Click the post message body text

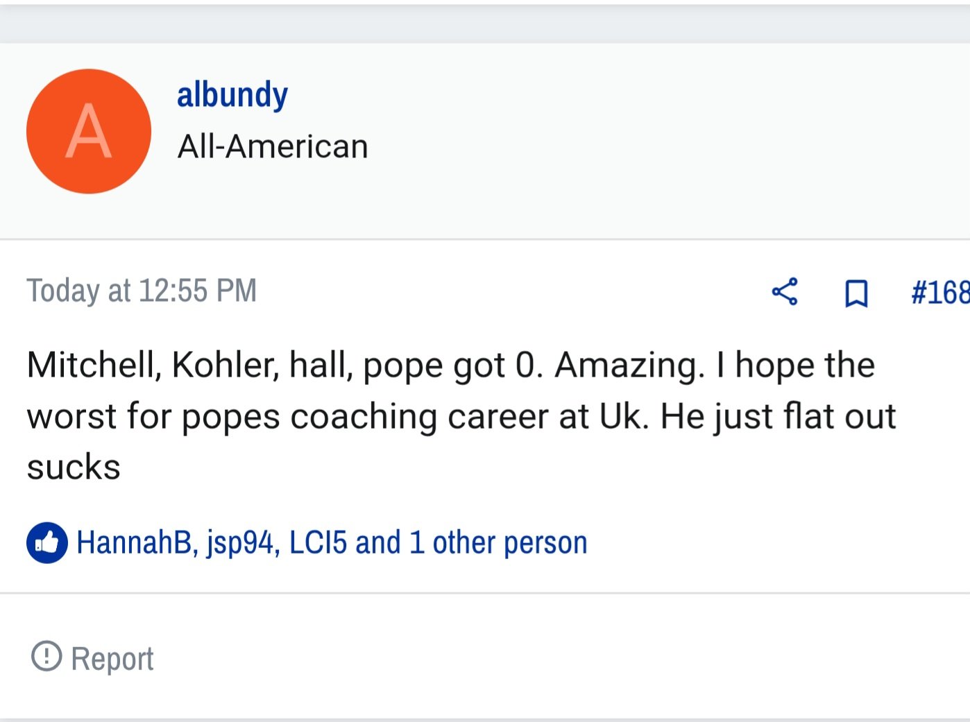461,415
